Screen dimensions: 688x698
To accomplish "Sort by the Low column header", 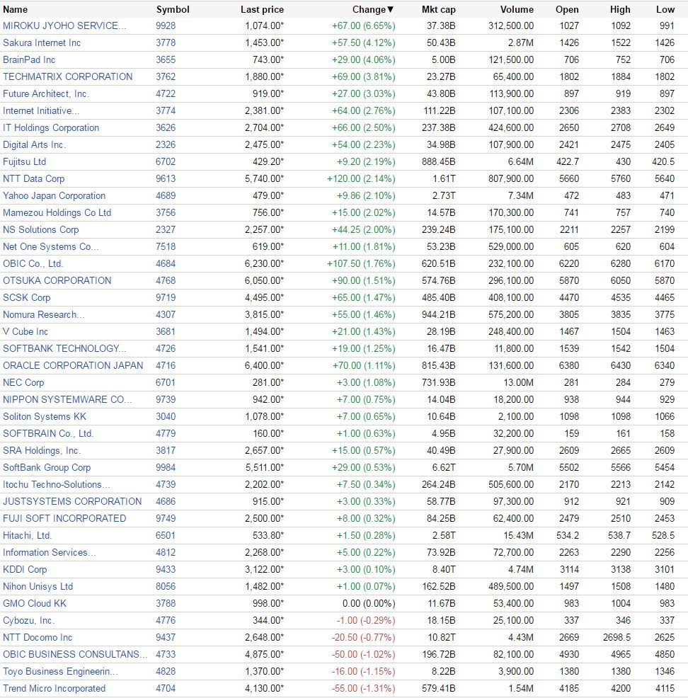I will tap(665, 9).
